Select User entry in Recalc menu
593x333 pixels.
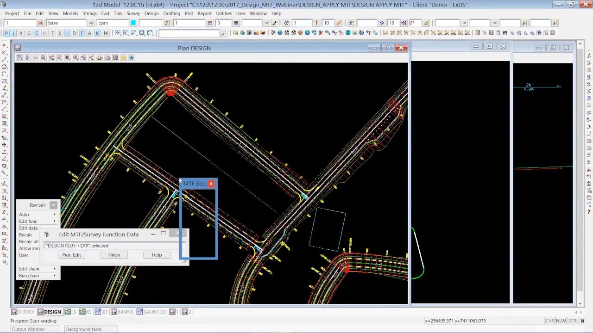point(24,255)
